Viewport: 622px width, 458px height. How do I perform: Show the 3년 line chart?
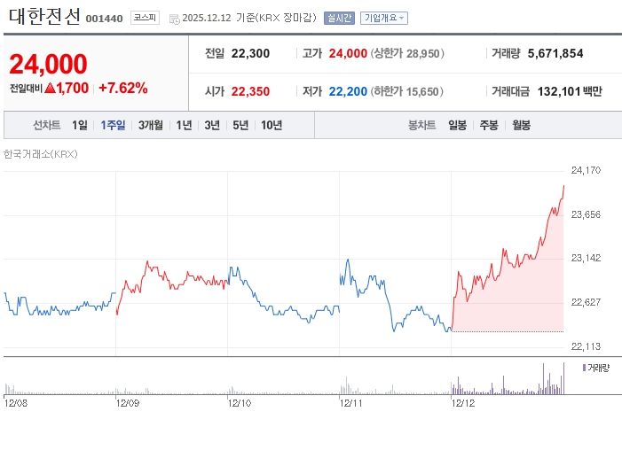(x=212, y=125)
